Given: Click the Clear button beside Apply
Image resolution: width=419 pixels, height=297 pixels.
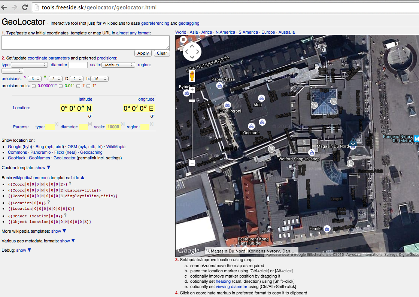Looking at the screenshot, I should (162, 53).
